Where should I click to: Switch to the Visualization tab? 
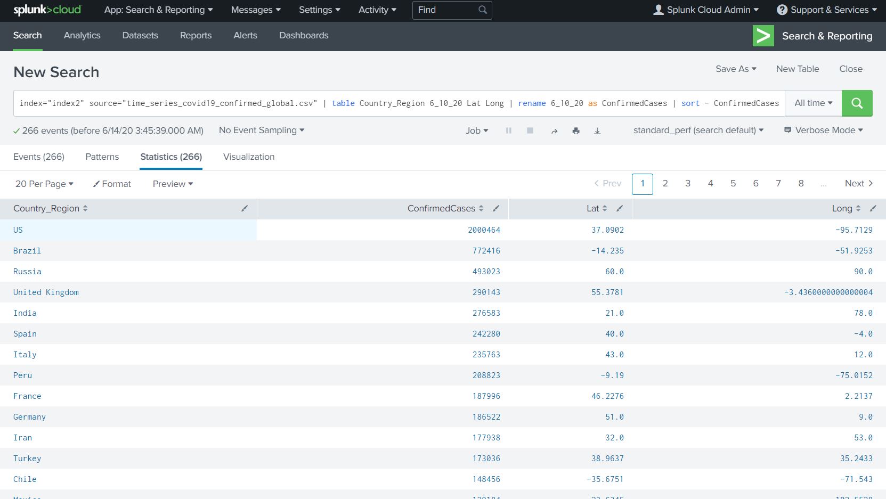pyautogui.click(x=248, y=157)
